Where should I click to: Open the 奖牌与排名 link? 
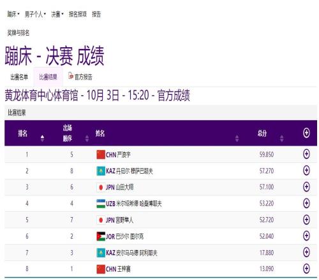(x=19, y=33)
